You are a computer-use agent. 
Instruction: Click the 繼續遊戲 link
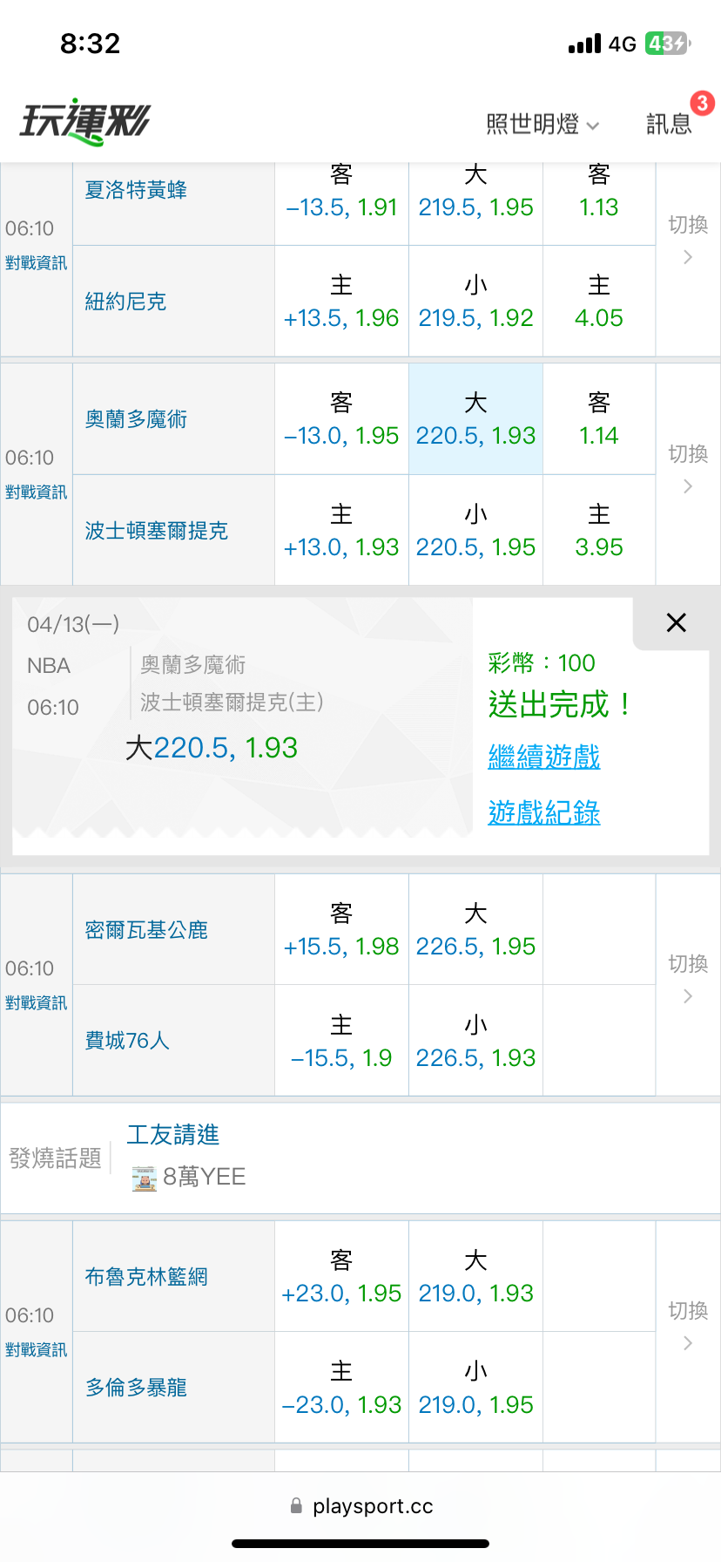544,757
